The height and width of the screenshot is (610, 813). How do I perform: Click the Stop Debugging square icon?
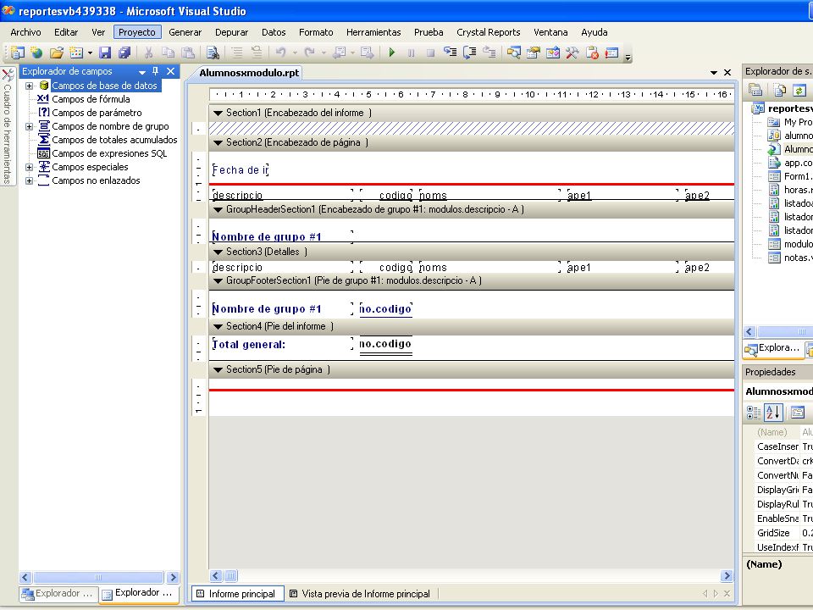coord(430,53)
